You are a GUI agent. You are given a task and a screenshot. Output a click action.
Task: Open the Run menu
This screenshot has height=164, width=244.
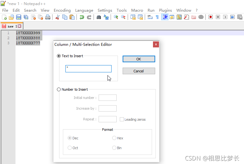(x=151, y=10)
